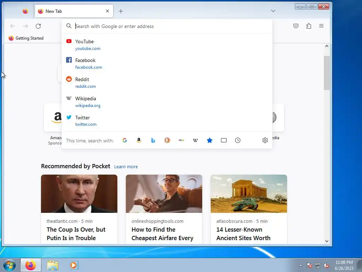Open Learn more link next to Pocket
This screenshot has height=272, width=362.
(126, 166)
